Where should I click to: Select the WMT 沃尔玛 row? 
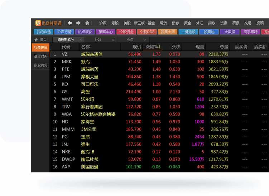159,99
